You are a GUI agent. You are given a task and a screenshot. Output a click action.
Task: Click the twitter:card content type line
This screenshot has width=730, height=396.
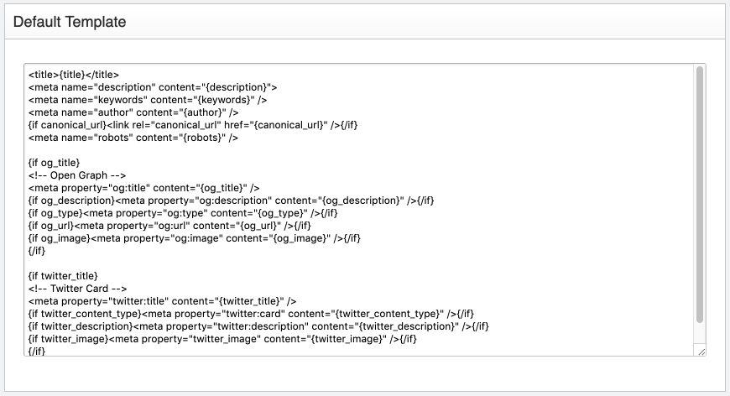251,313
